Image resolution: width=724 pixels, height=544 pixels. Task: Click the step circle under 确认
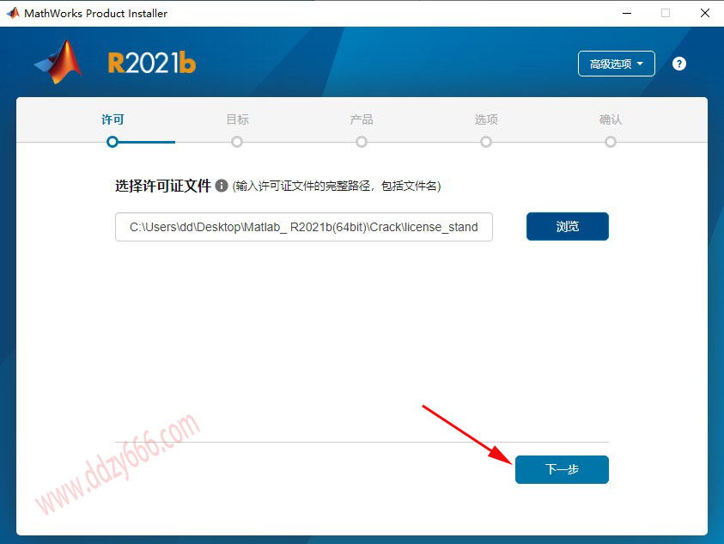click(x=611, y=142)
